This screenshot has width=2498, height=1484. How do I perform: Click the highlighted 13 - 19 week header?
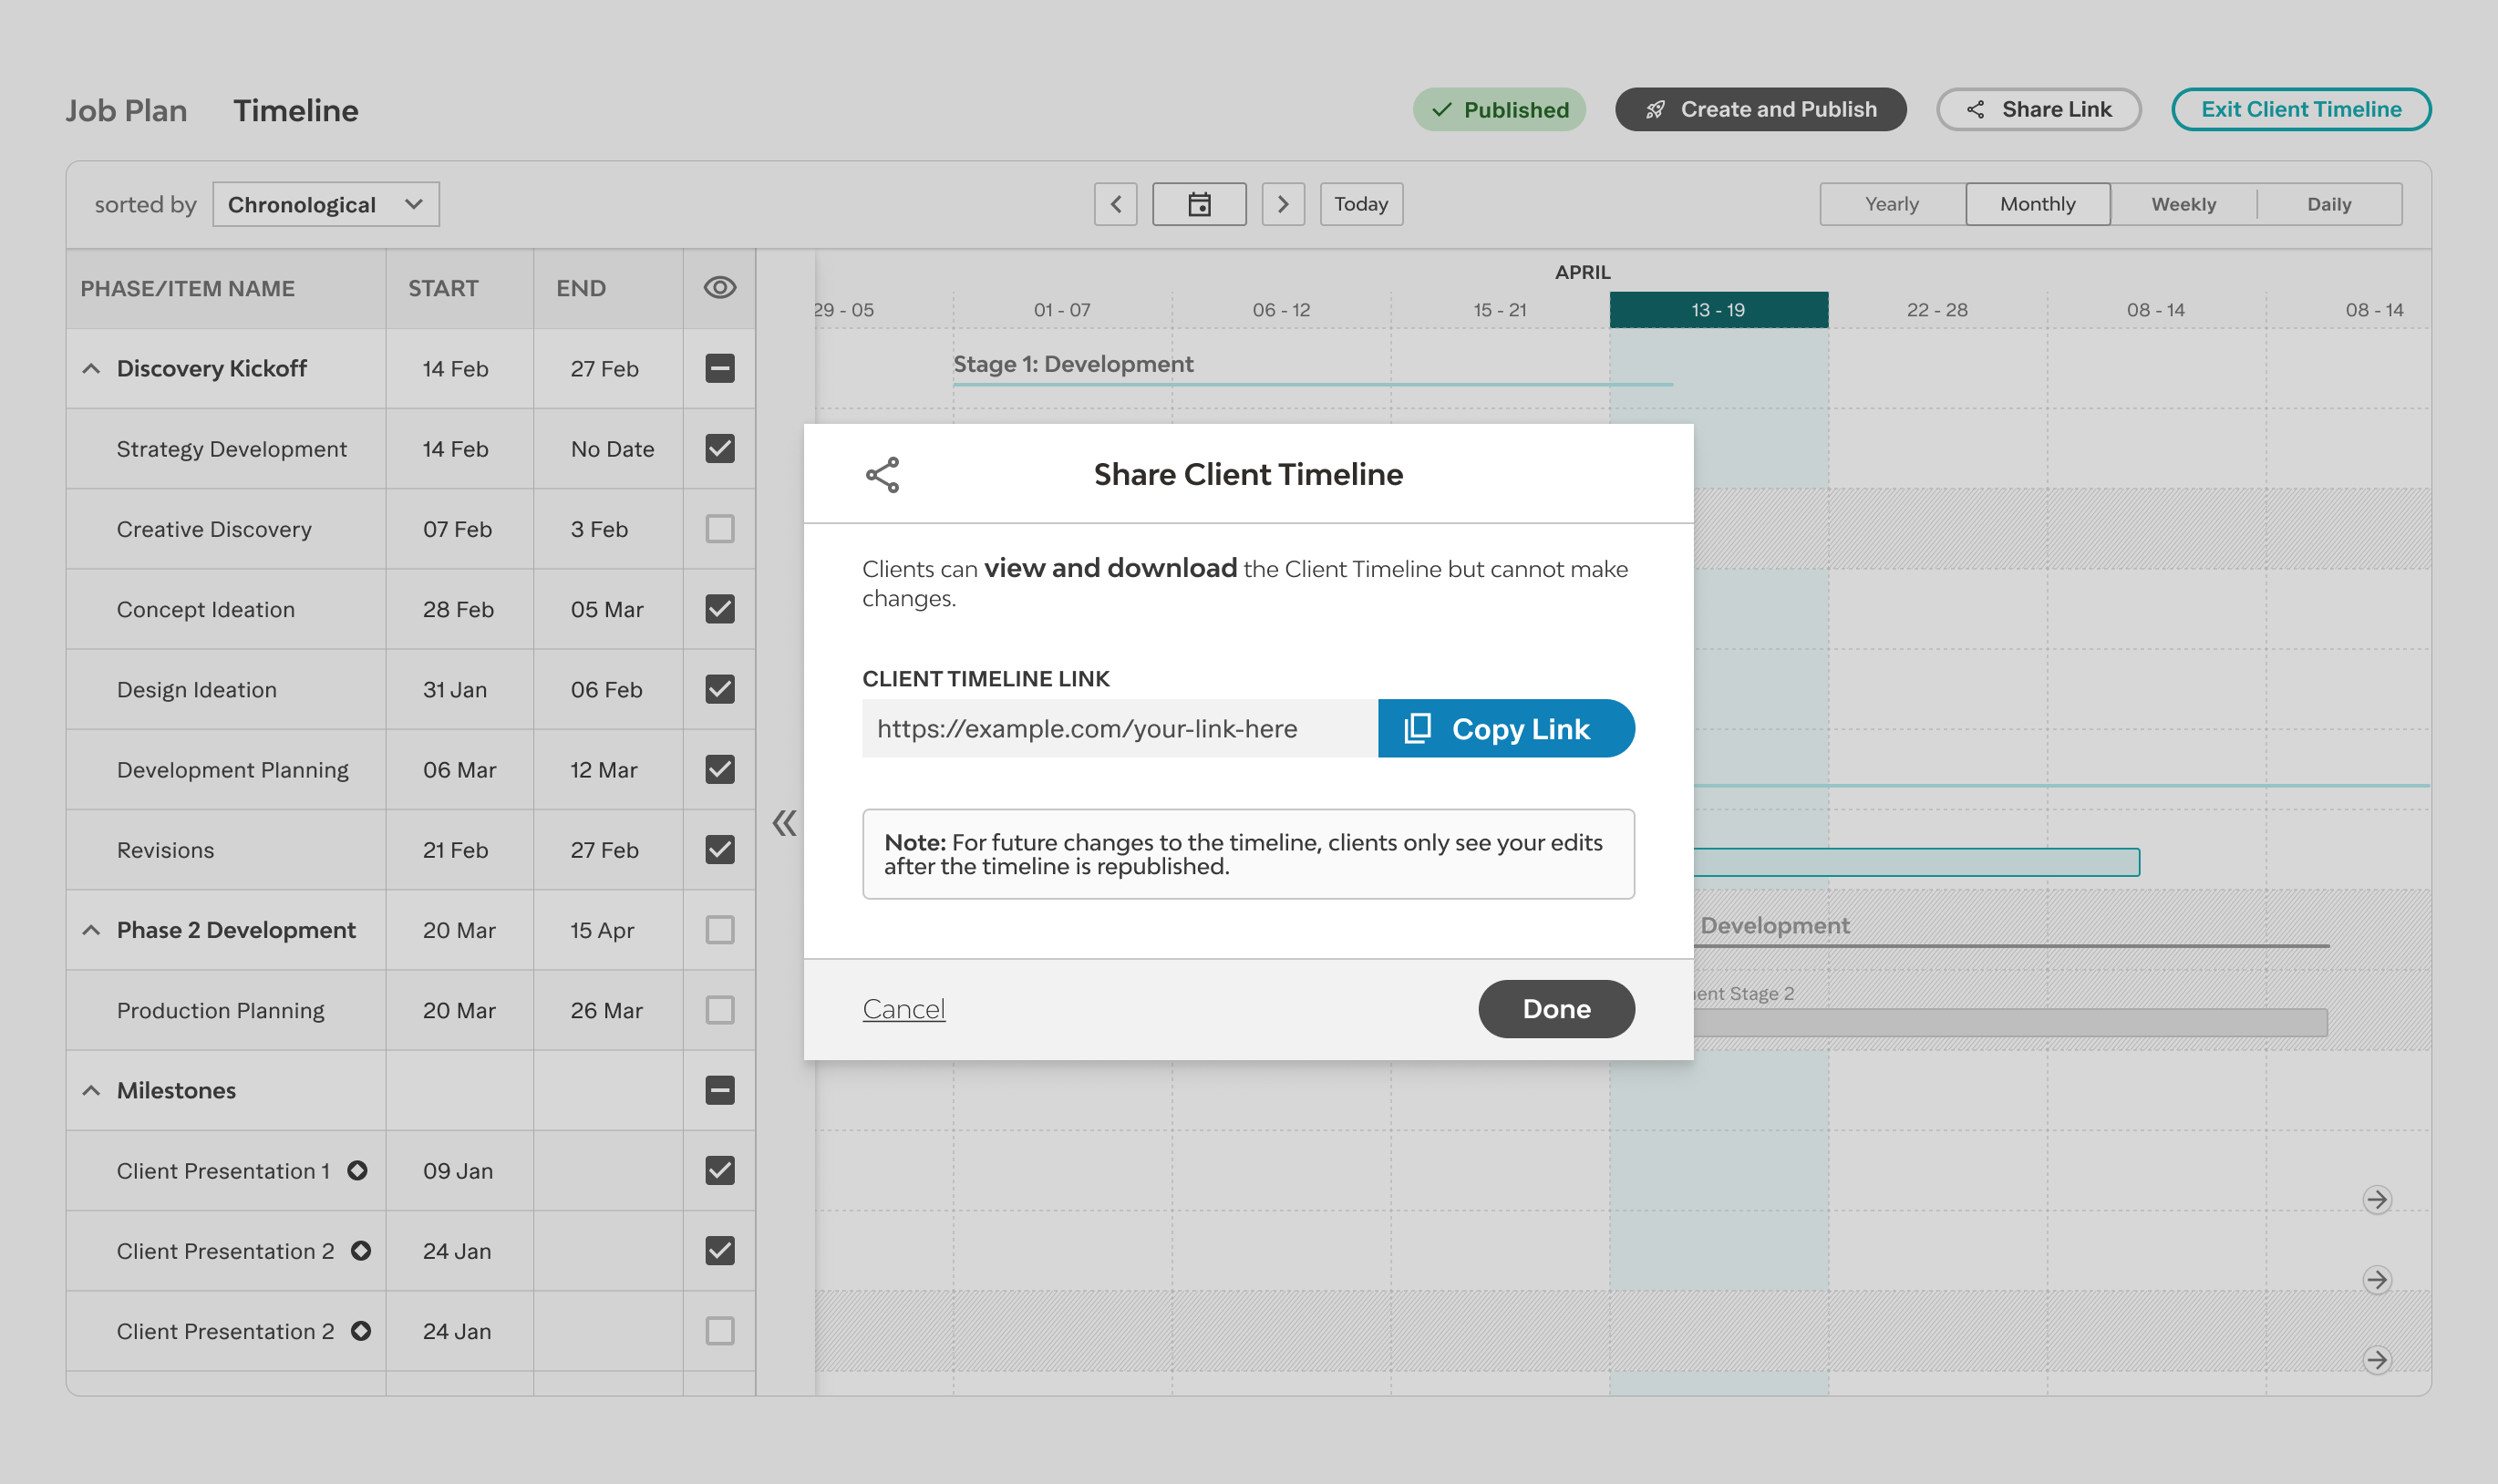tap(1718, 309)
